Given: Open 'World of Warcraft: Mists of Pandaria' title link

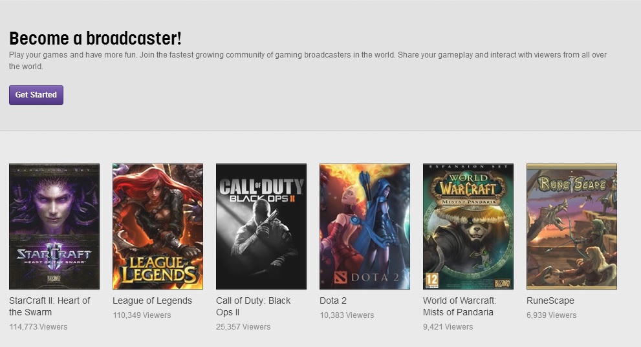Looking at the screenshot, I should 459,306.
